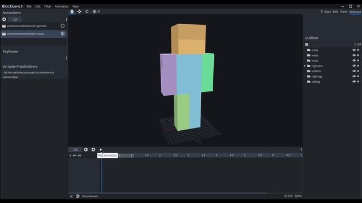This screenshot has width=362, height=203.
Task: Hide the waist group
Action: tap(354, 55)
